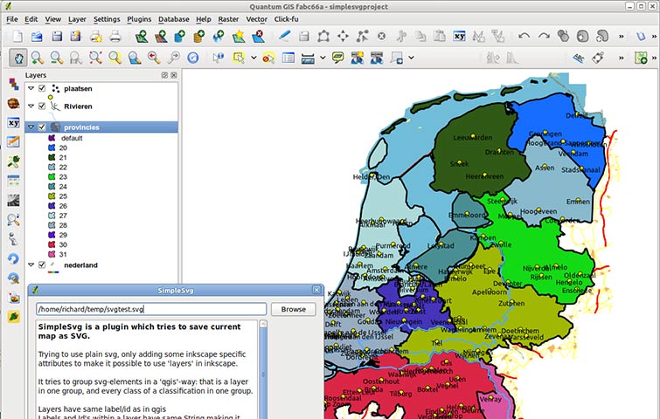This screenshot has height=419, width=660.
Task: Collapse the Rivieren layer tree arrow
Action: click(31, 106)
